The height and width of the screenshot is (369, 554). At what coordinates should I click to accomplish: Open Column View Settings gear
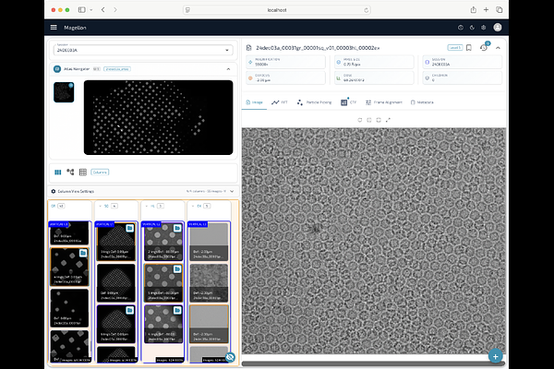click(x=54, y=191)
